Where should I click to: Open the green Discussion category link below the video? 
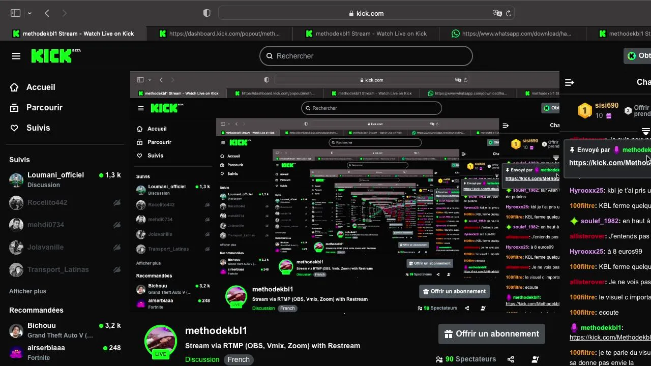pyautogui.click(x=202, y=359)
